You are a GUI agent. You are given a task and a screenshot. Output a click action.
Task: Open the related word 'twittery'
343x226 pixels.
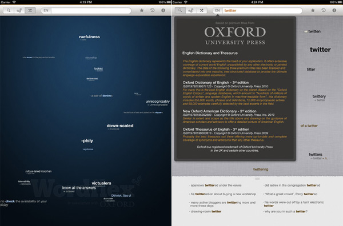click(x=319, y=96)
